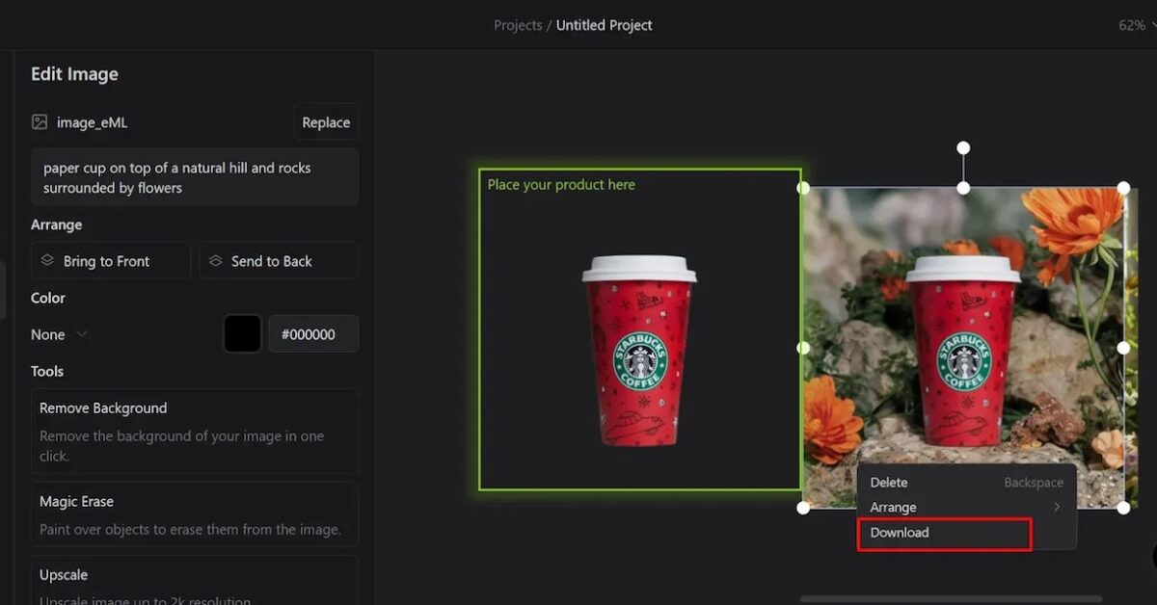The height and width of the screenshot is (605, 1157).
Task: Click the Send to Back layers icon
Action: point(215,261)
